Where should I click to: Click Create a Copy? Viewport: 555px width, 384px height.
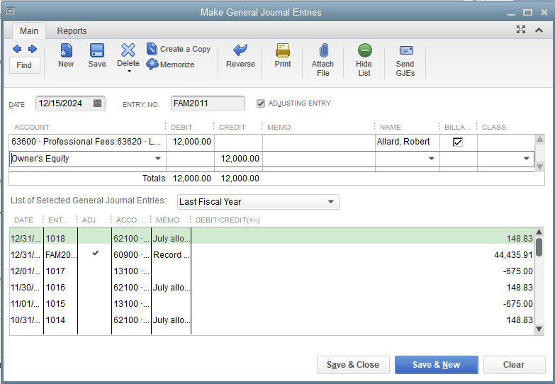(179, 49)
